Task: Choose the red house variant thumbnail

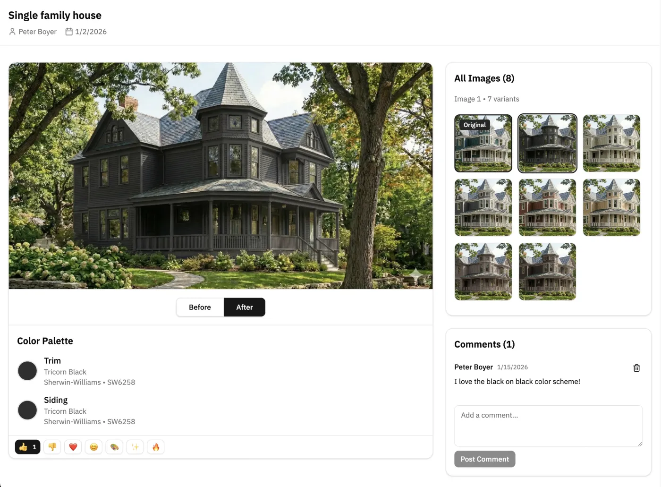Action: (548, 207)
